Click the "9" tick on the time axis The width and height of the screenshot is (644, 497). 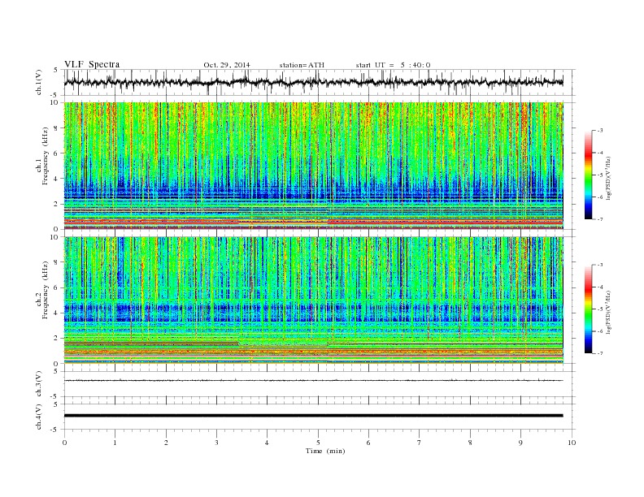(520, 443)
